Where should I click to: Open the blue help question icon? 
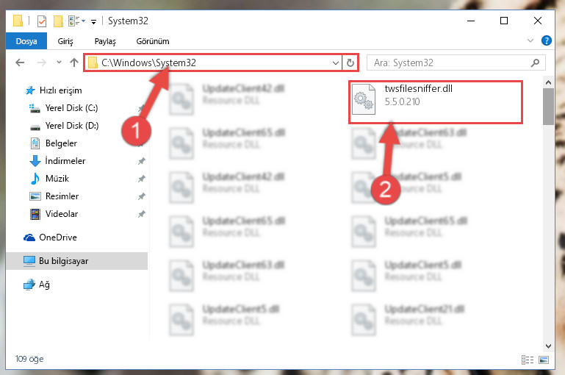(x=546, y=40)
